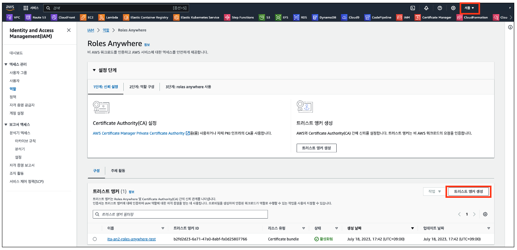The image size is (517, 250).
Task: Collapse the 설정 단계 section
Action: [94, 70]
